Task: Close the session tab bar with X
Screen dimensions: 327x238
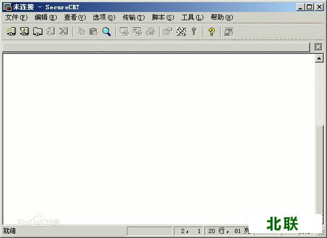Action: tap(318, 47)
